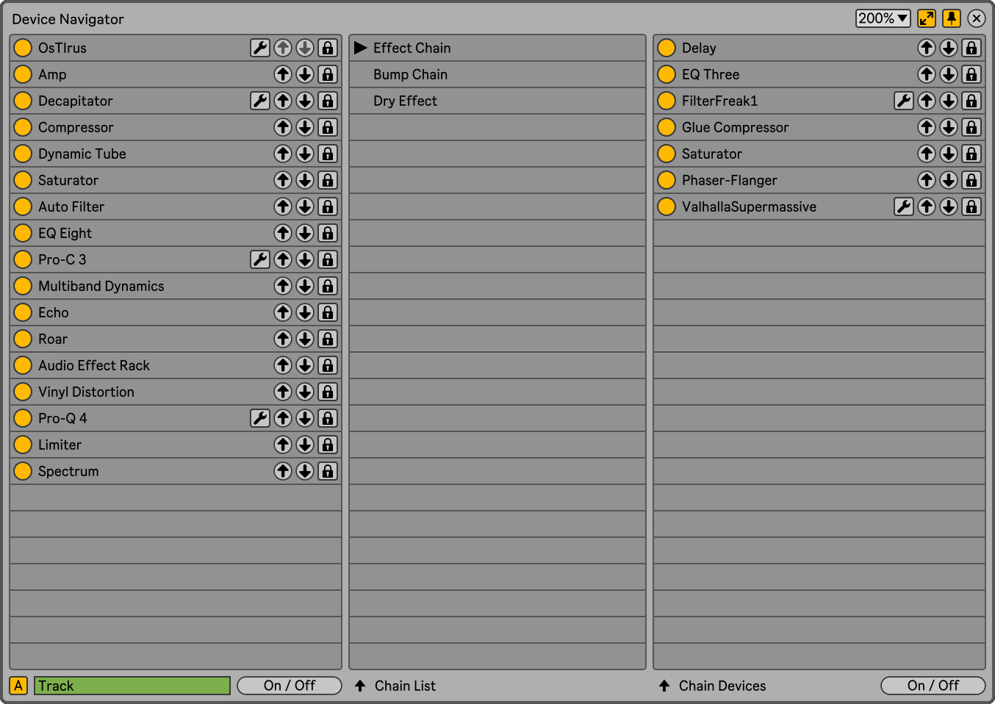Toggle the Echo device power
The width and height of the screenshot is (995, 704).
(x=23, y=312)
